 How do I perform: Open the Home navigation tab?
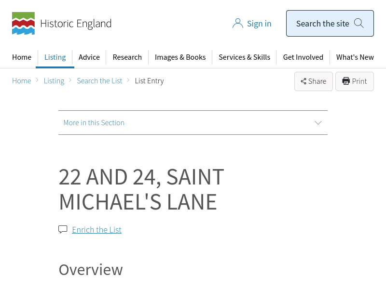pos(22,57)
